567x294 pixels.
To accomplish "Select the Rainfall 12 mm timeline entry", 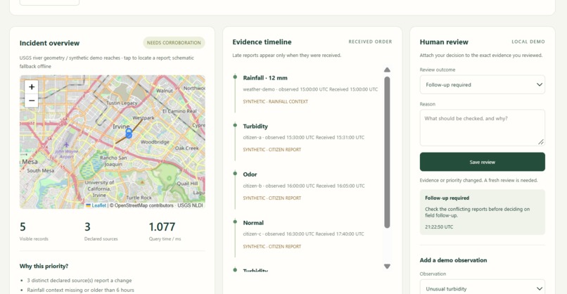I will [x=310, y=89].
